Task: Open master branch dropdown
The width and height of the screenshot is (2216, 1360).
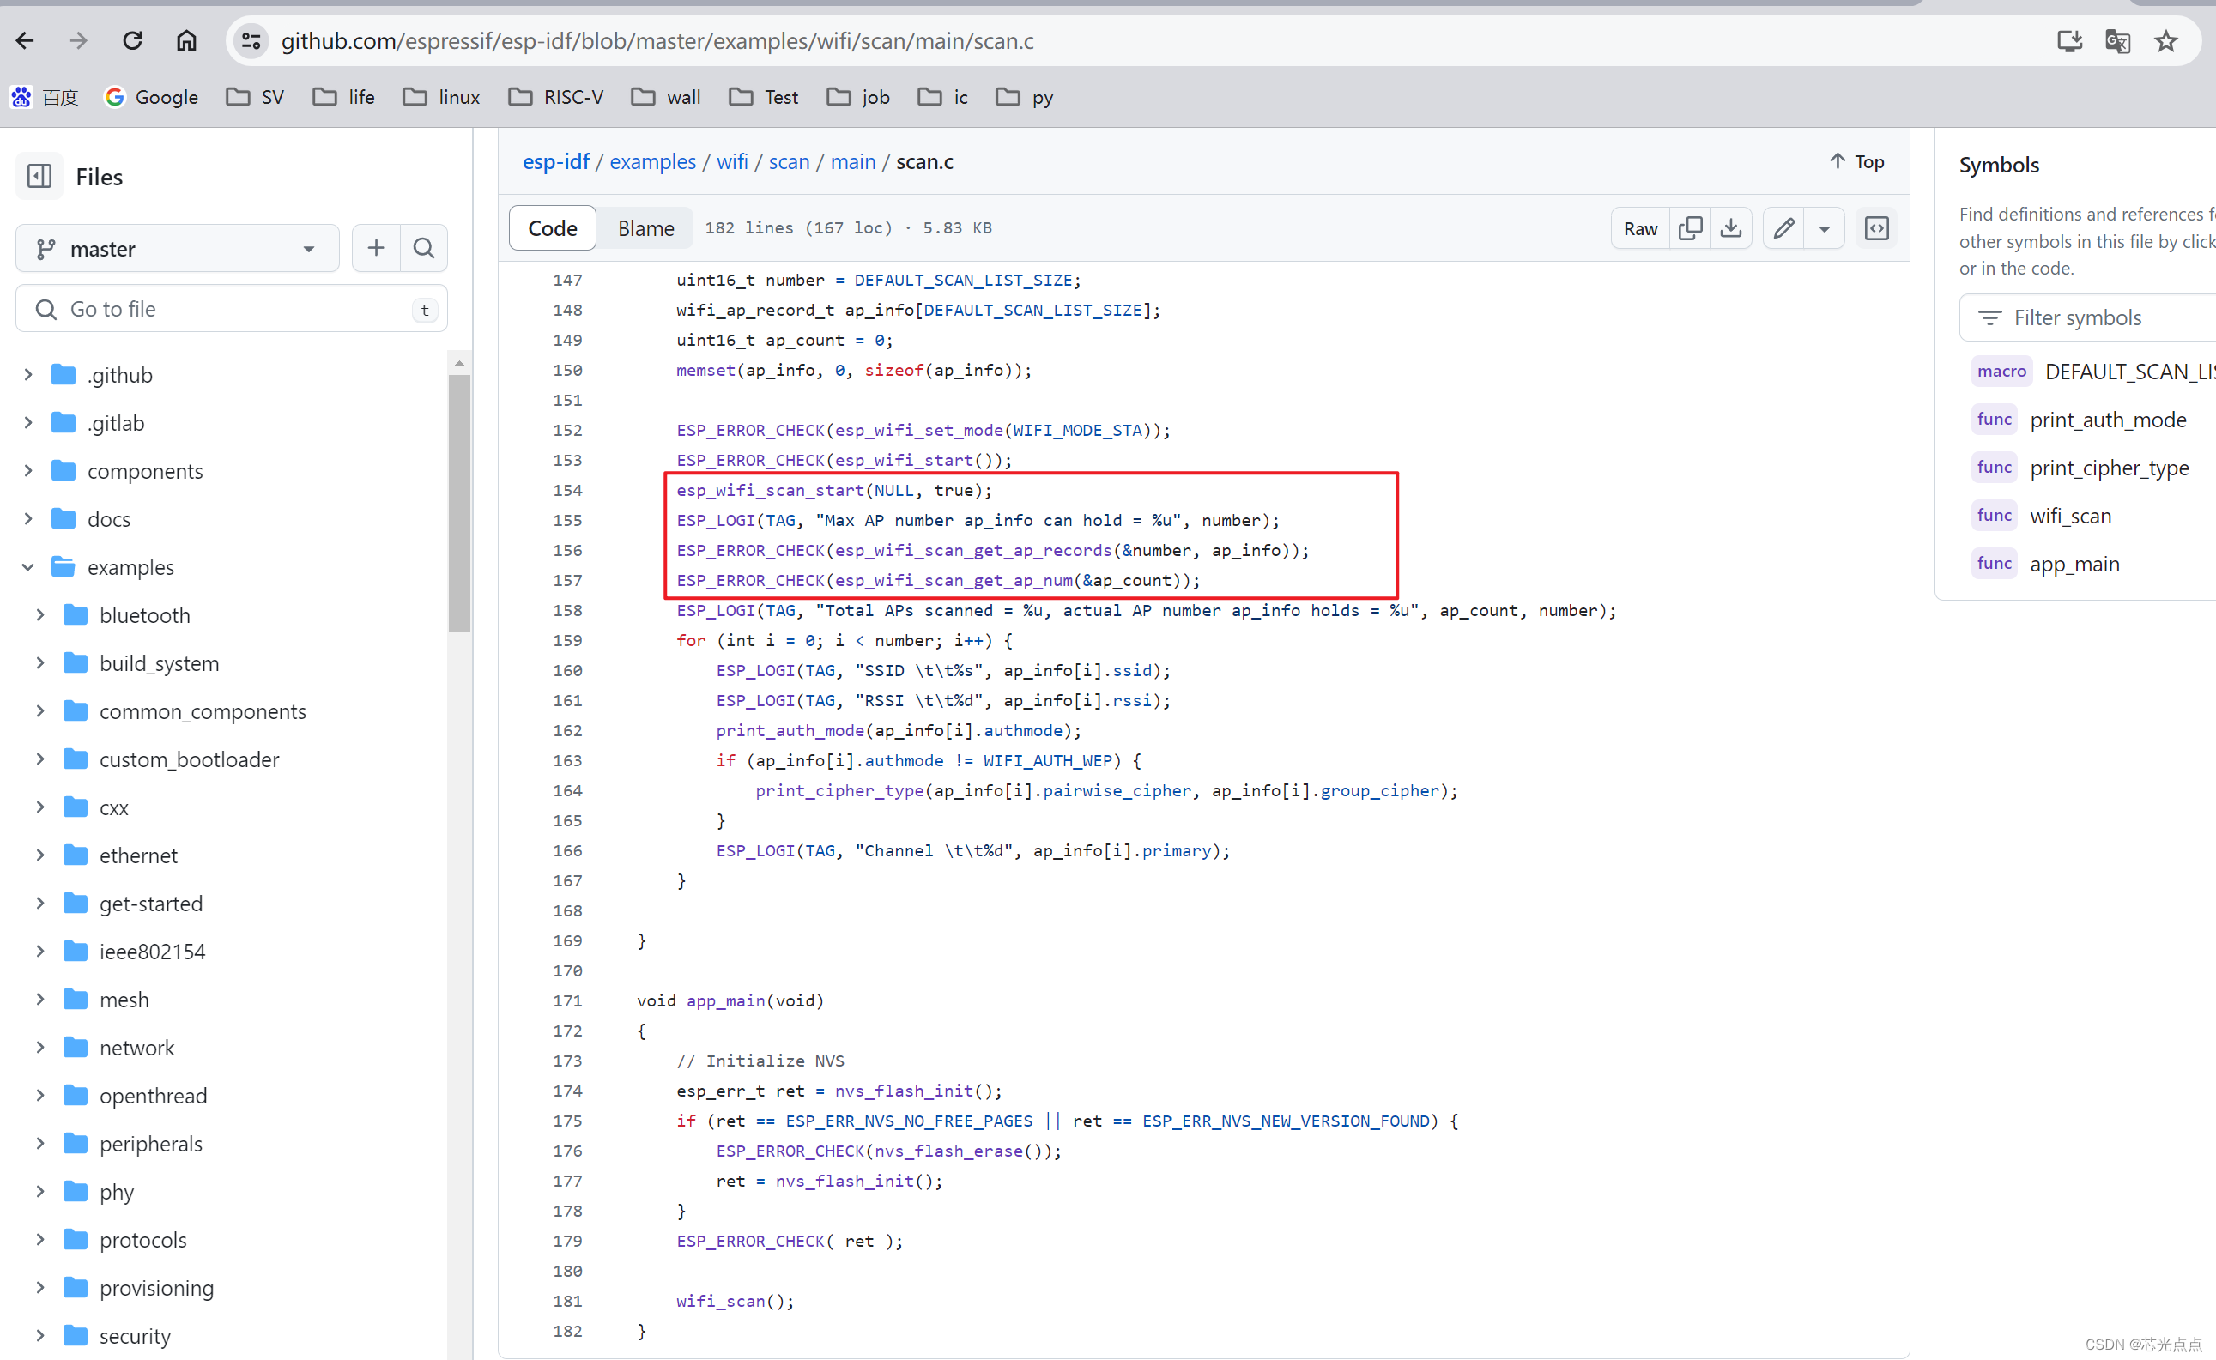Action: (176, 249)
